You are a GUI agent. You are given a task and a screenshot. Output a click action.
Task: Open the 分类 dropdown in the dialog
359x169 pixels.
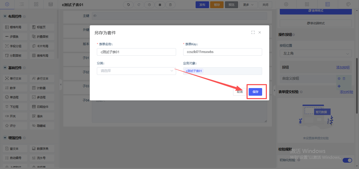point(136,71)
